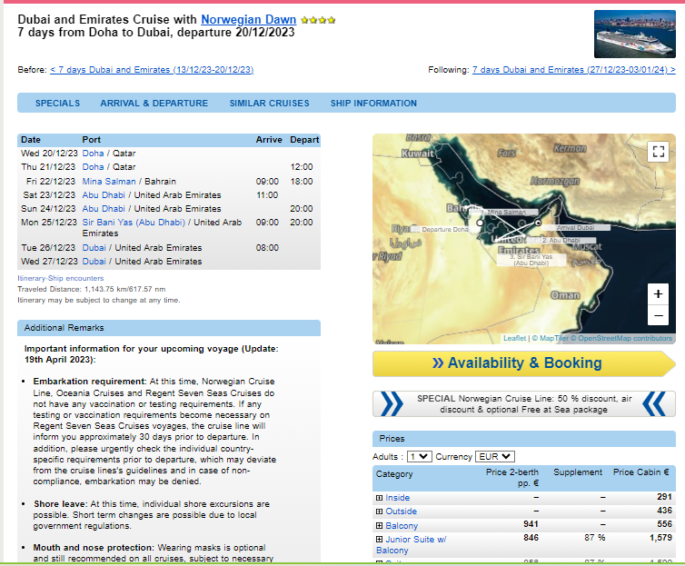685x566 pixels.
Task: Open the SHIP INFORMATION tab
Action: pos(373,103)
